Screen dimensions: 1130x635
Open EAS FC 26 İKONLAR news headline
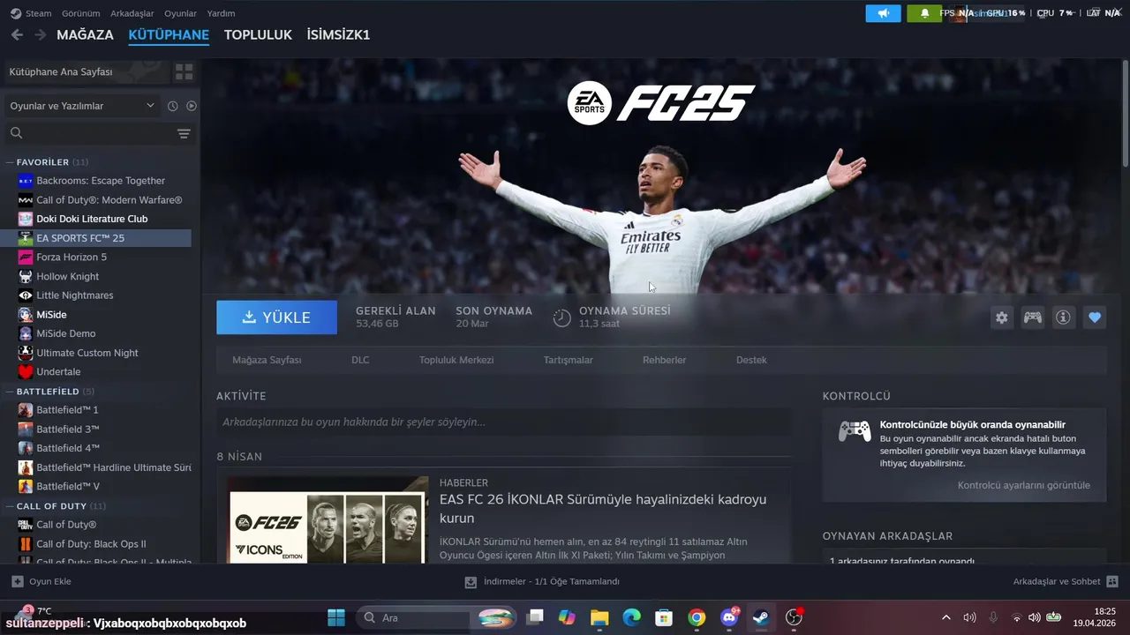point(603,509)
